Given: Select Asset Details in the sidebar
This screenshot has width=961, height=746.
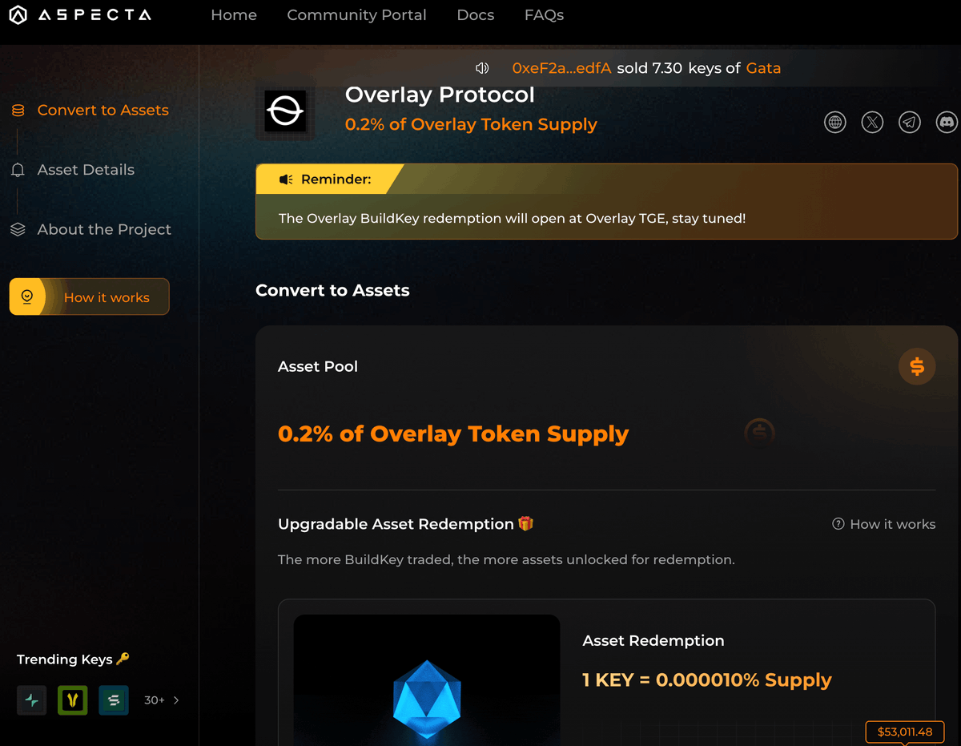Looking at the screenshot, I should click(86, 170).
